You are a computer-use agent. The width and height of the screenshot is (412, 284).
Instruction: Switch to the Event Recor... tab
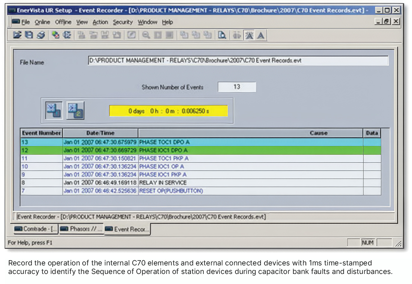(127, 229)
